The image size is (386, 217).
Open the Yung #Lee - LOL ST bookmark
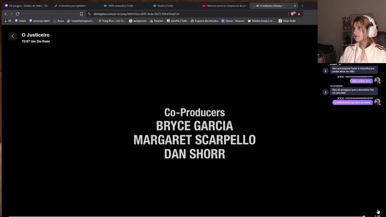112,21
